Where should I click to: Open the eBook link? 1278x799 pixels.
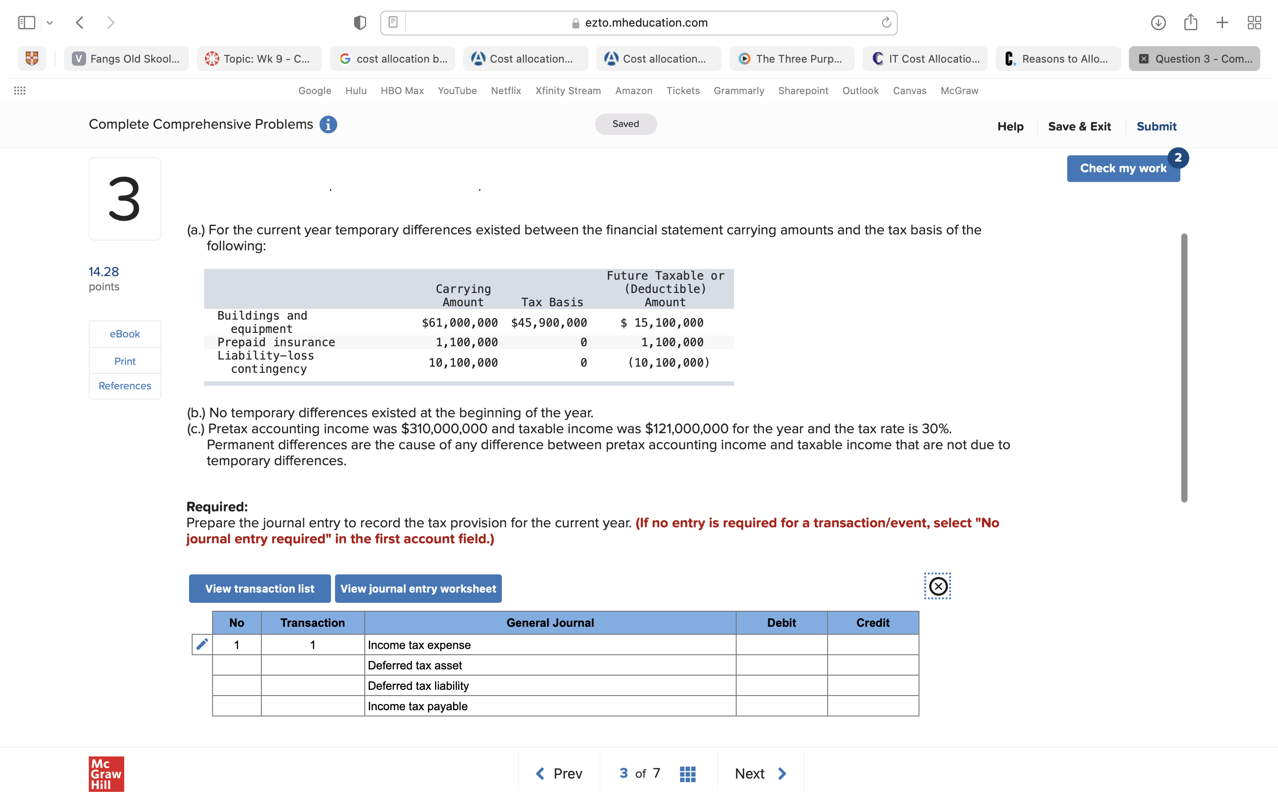click(125, 334)
